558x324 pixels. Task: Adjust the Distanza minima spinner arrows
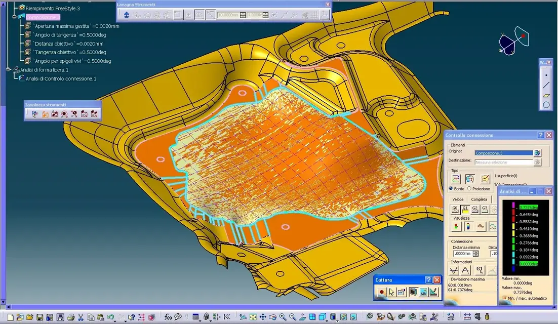pyautogui.click(x=474, y=254)
